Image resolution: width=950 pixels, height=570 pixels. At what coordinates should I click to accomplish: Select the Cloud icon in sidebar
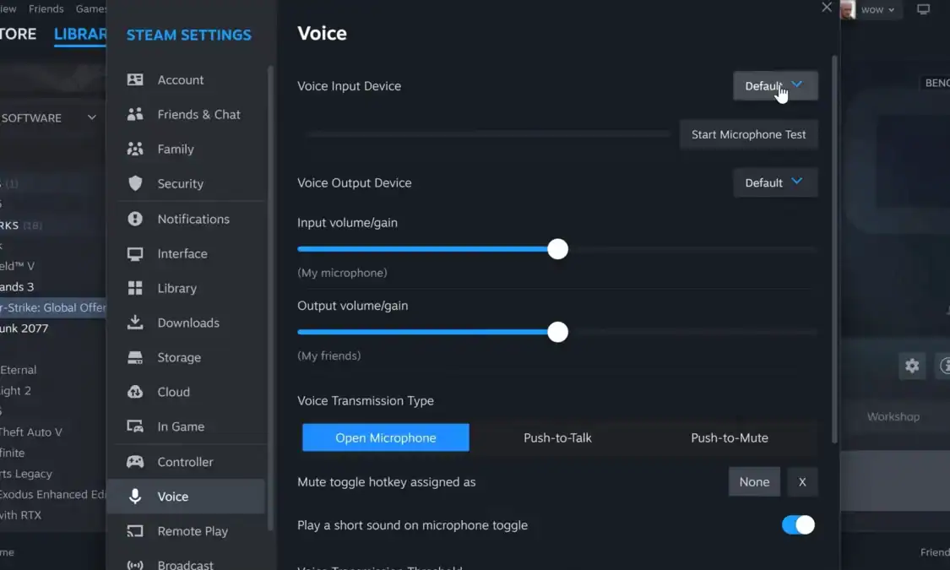pyautogui.click(x=135, y=391)
